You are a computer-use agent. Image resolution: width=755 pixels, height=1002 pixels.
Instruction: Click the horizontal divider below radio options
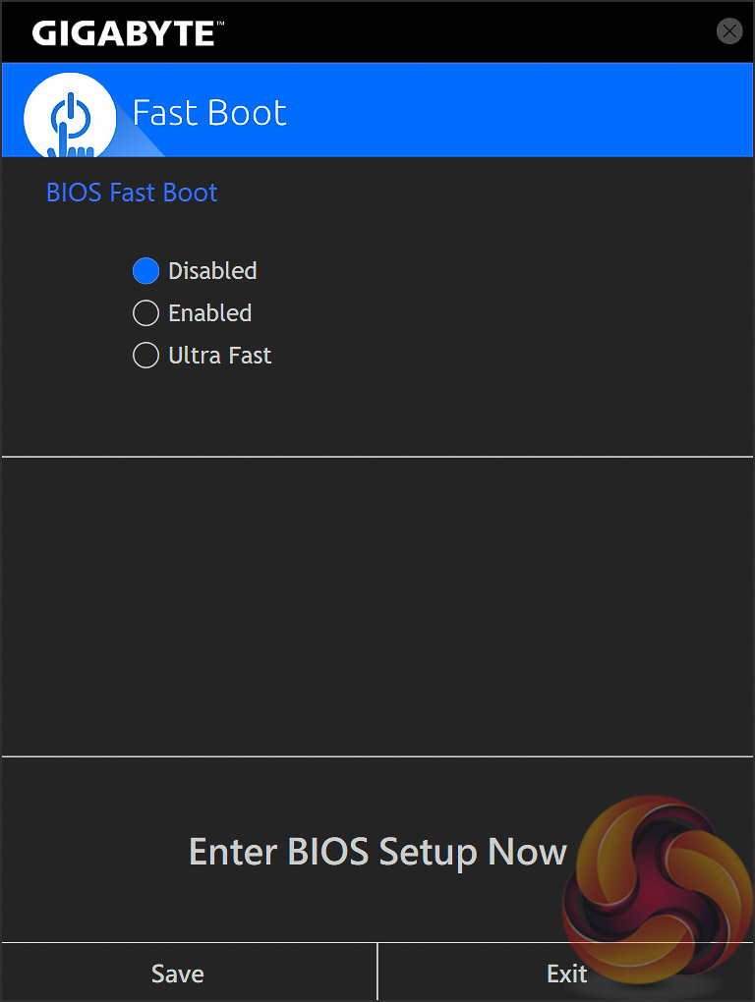[x=377, y=457]
